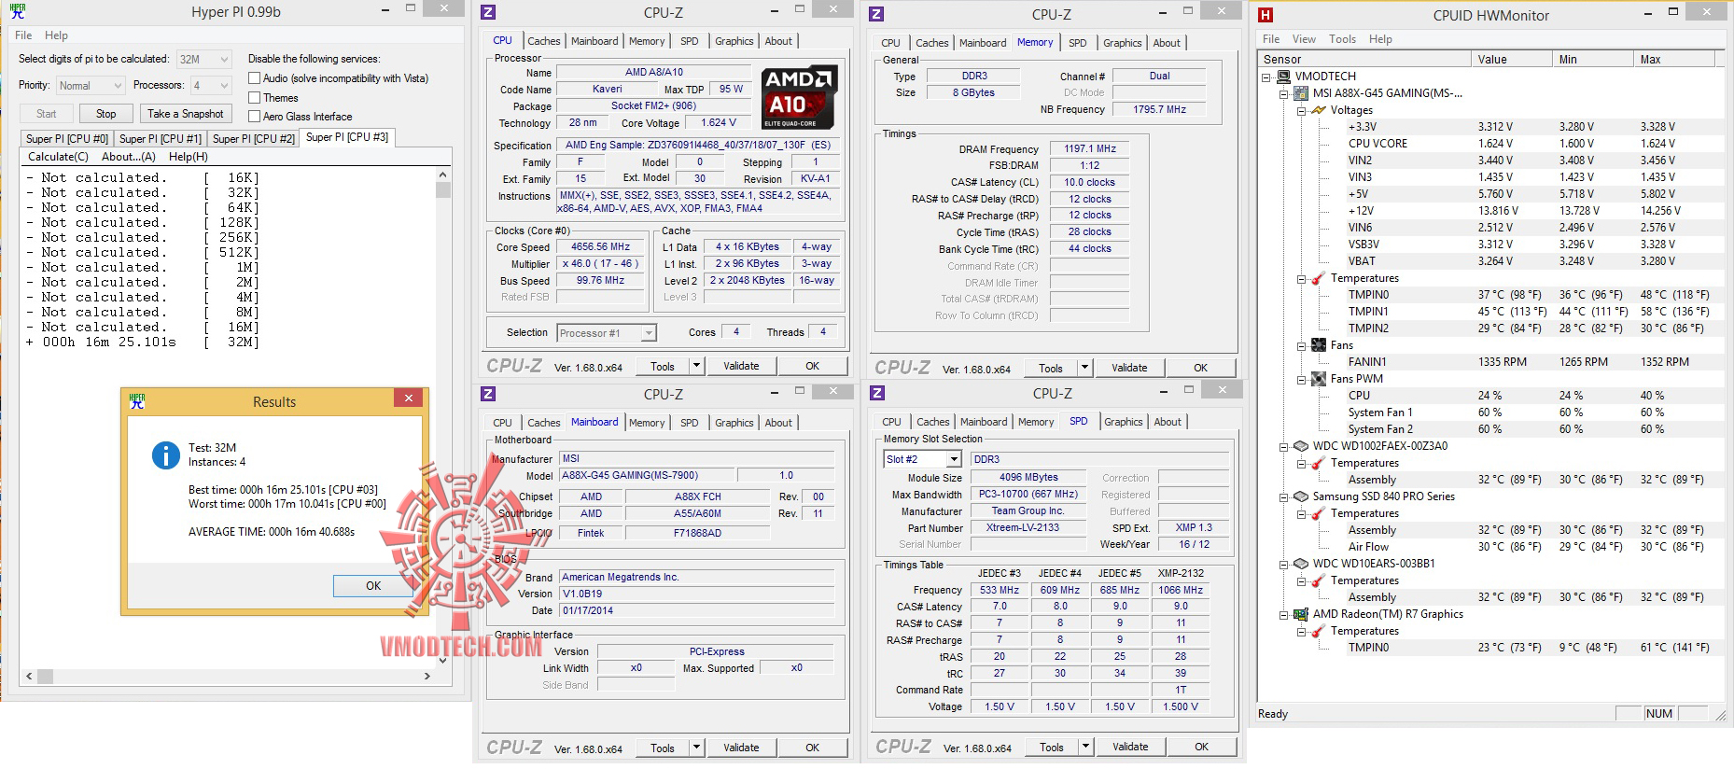Click the Z icon of the CPU-Z window showing the Memory tab
This screenshot has width=1734, height=769.
click(x=876, y=14)
